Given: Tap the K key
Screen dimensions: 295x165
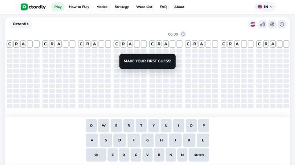Looking at the screenshot, I should [x=189, y=140].
